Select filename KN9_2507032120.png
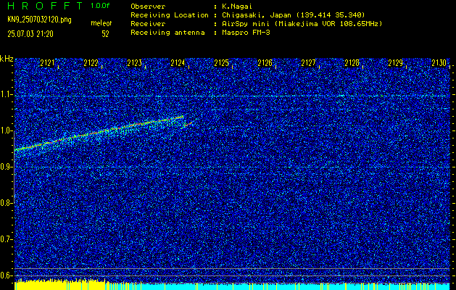Image resolution: width=456 pixels, height=290 pixels. click(39, 20)
